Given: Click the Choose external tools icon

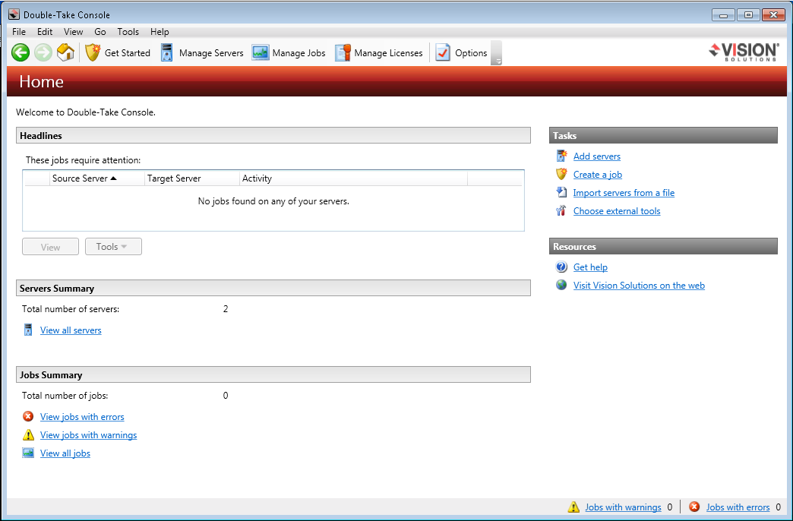Looking at the screenshot, I should click(561, 211).
